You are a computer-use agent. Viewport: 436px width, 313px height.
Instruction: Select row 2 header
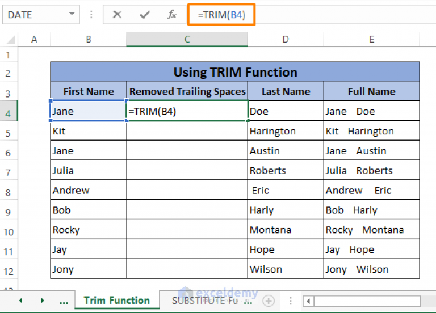point(9,73)
